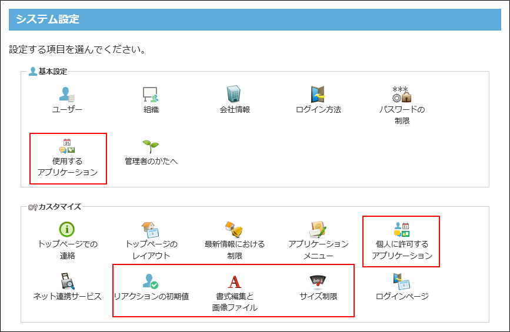Follow the ログイン方法 text link
Screen dimensions: 510x332
click(x=318, y=109)
